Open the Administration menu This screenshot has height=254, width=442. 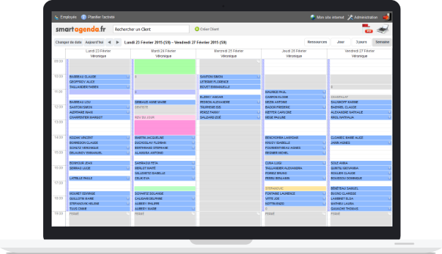pyautogui.click(x=366, y=18)
